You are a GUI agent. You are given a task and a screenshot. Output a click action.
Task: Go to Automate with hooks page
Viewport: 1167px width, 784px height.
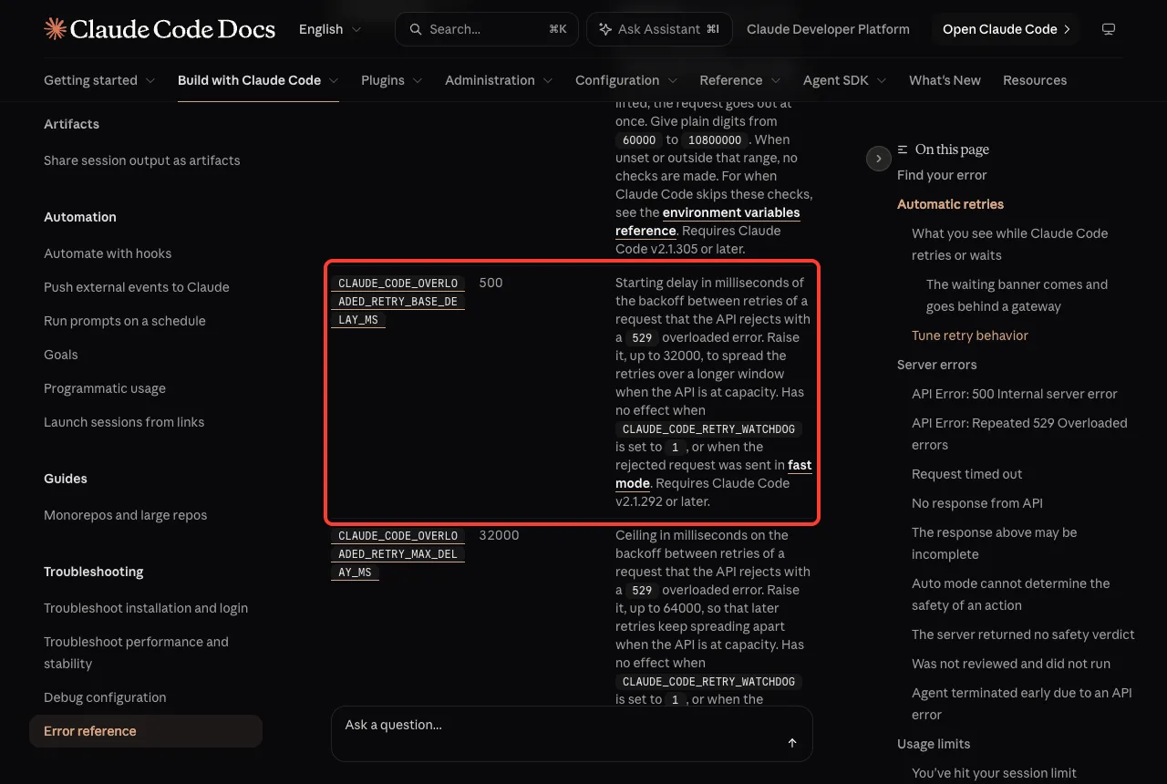[x=108, y=253]
